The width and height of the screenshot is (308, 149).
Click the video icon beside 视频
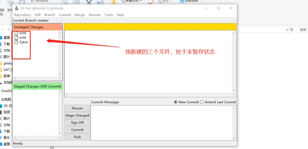tap(1, 112)
